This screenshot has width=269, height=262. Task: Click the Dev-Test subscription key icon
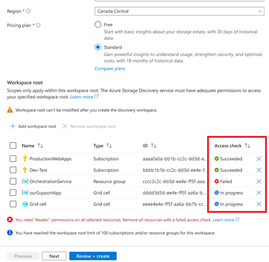click(x=25, y=170)
